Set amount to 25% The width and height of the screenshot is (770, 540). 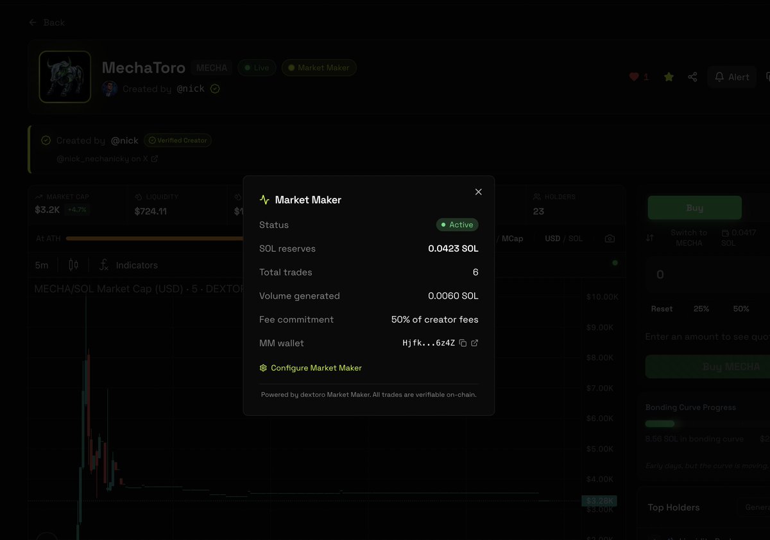click(x=701, y=309)
